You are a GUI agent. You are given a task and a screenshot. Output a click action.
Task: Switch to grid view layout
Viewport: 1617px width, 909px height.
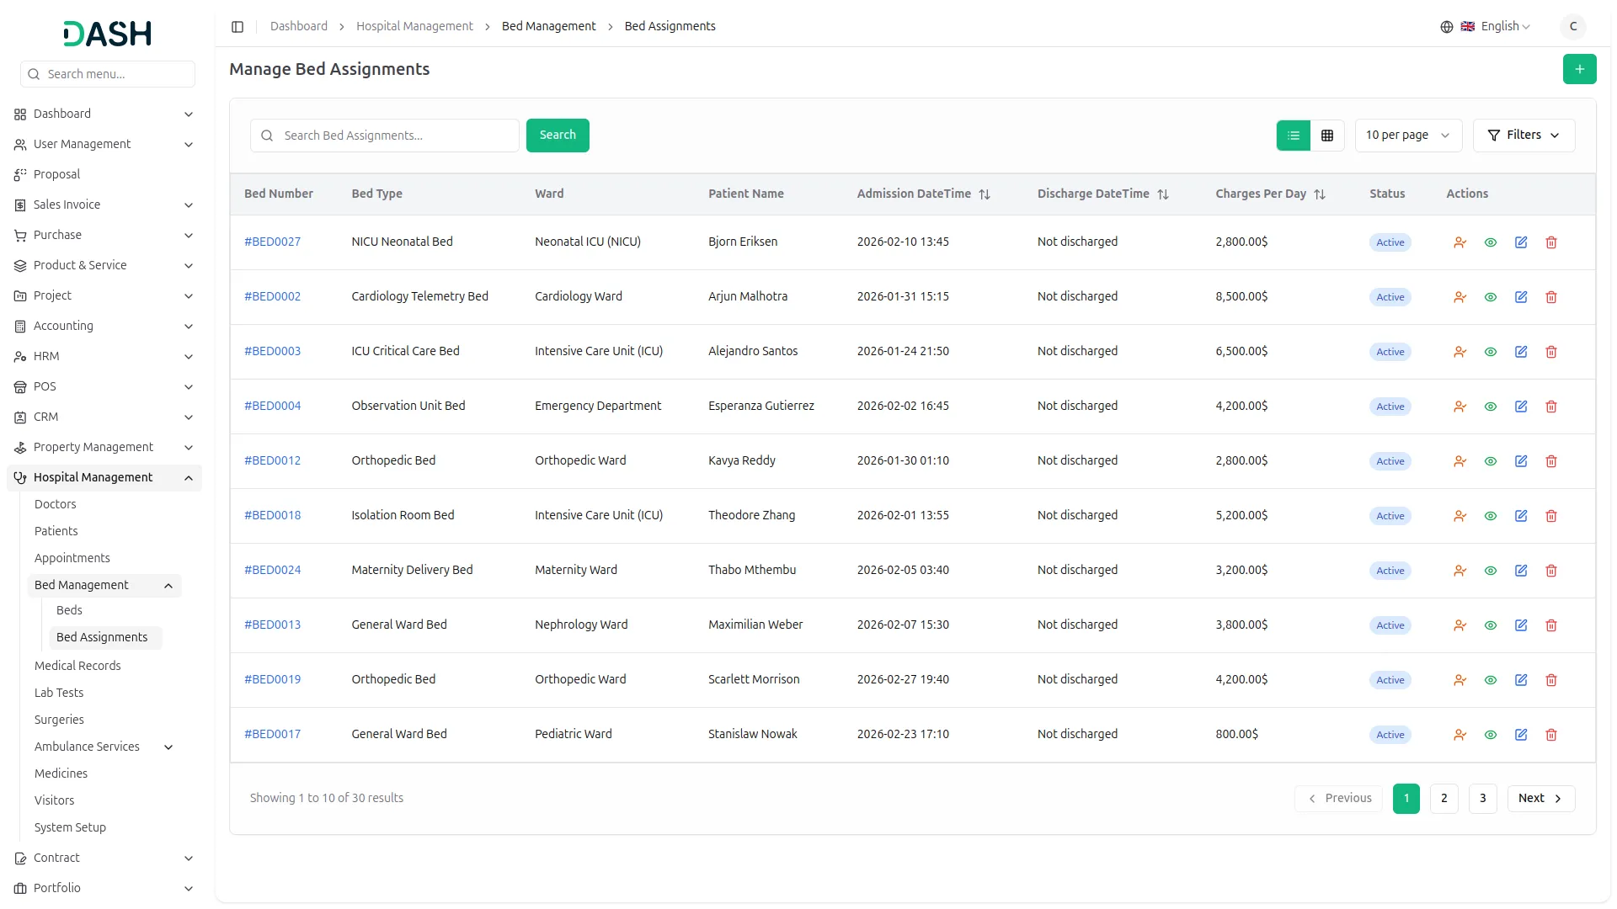tap(1326, 136)
